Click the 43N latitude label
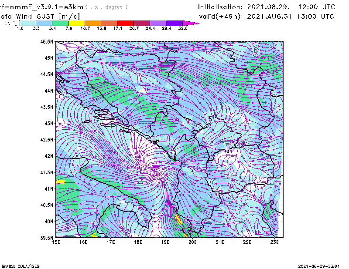 (49, 123)
